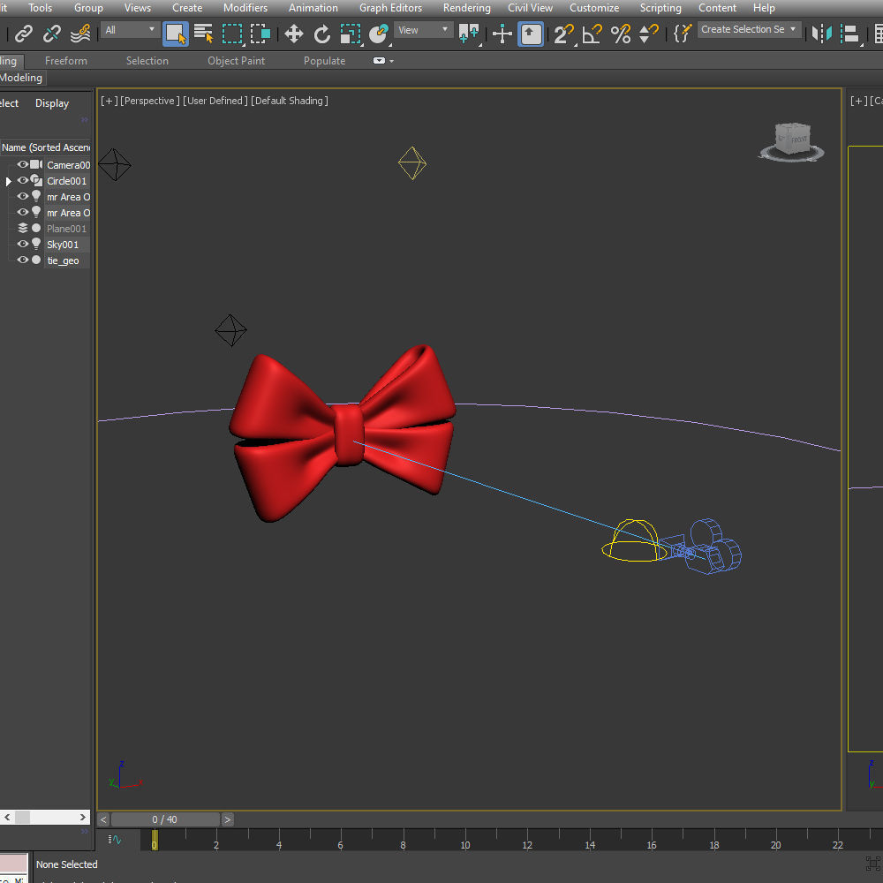The height and width of the screenshot is (883, 883).
Task: Toggle the Keyboard Shortcut Override button
Action: [530, 34]
